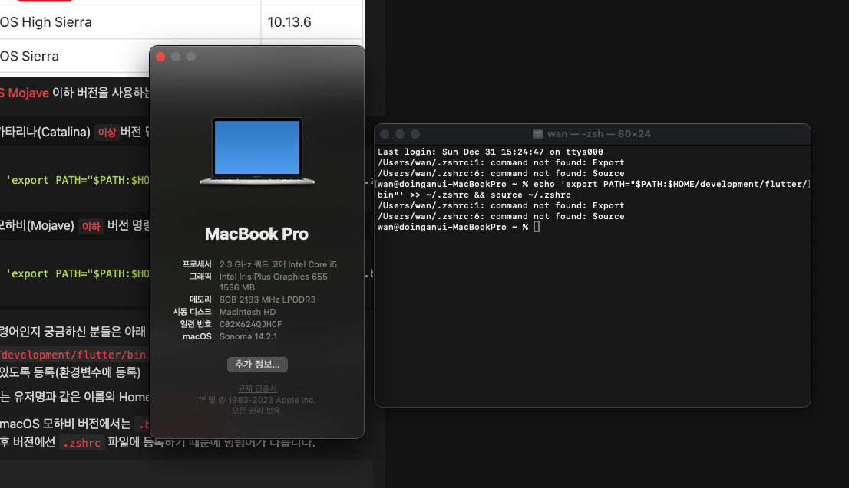Click the 메모리 label
The width and height of the screenshot is (849, 488).
pyautogui.click(x=200, y=300)
